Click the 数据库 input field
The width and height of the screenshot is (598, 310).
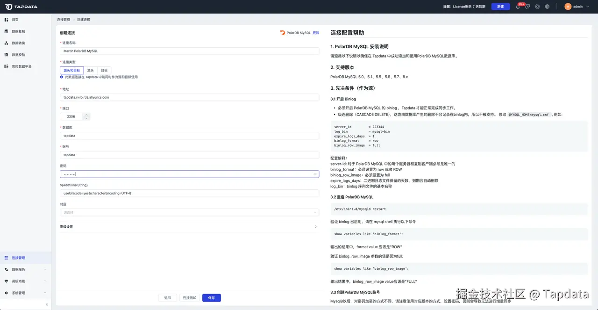(x=189, y=136)
